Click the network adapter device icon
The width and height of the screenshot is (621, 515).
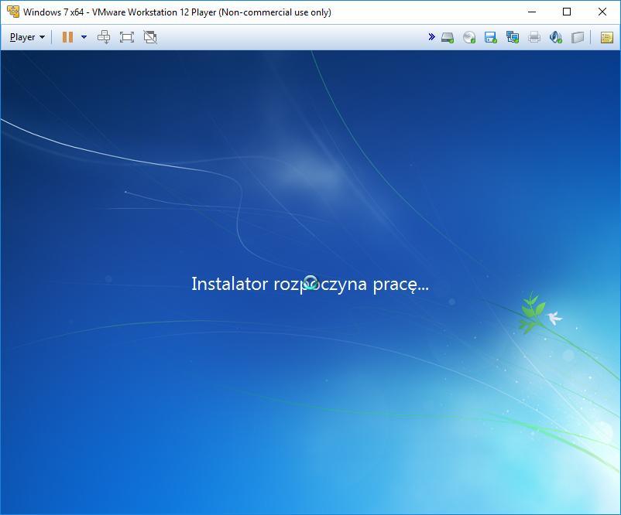513,38
